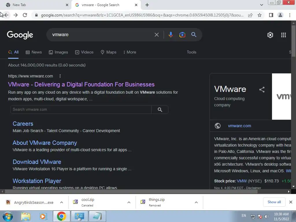
Task: Switch to Maps results
Action: [x=109, y=52]
